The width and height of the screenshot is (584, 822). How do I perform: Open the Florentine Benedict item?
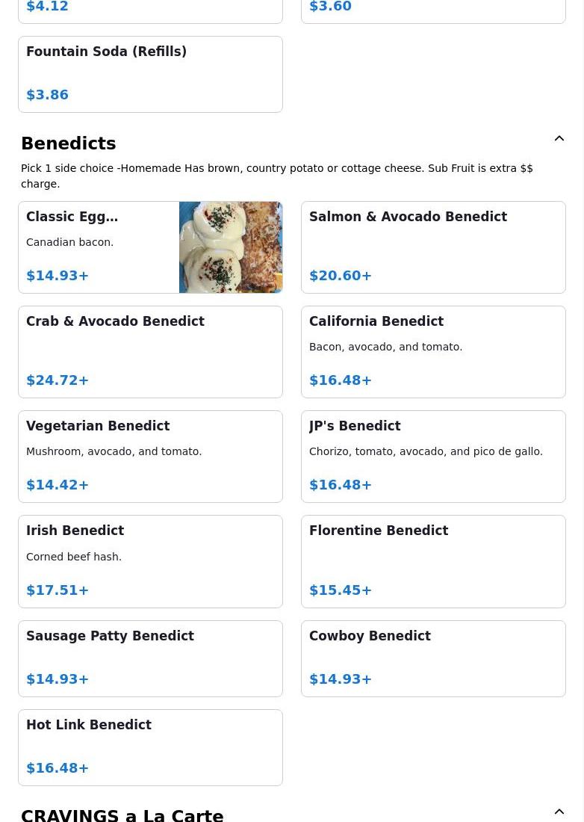(433, 561)
